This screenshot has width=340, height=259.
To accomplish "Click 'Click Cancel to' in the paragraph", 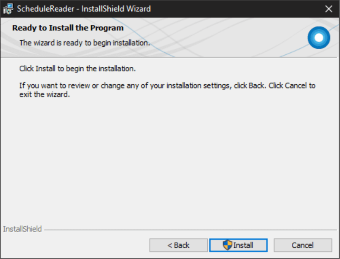I will coord(292,86).
